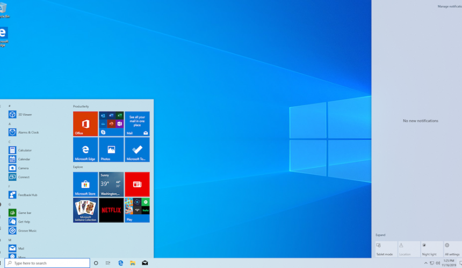
Task: Open the Photos tile
Action: tap(111, 150)
